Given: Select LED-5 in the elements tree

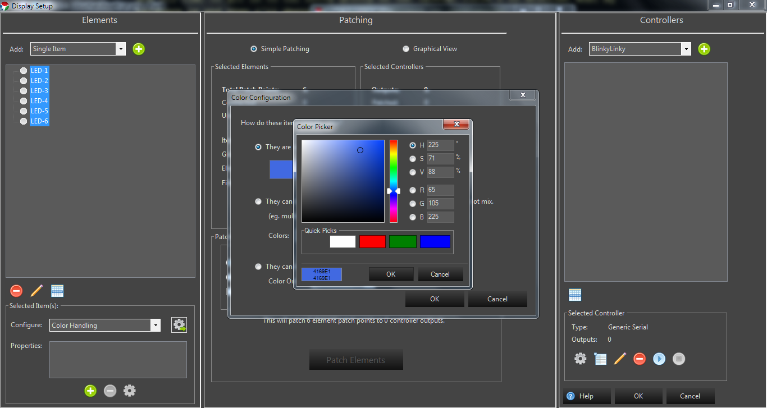Looking at the screenshot, I should pos(39,111).
